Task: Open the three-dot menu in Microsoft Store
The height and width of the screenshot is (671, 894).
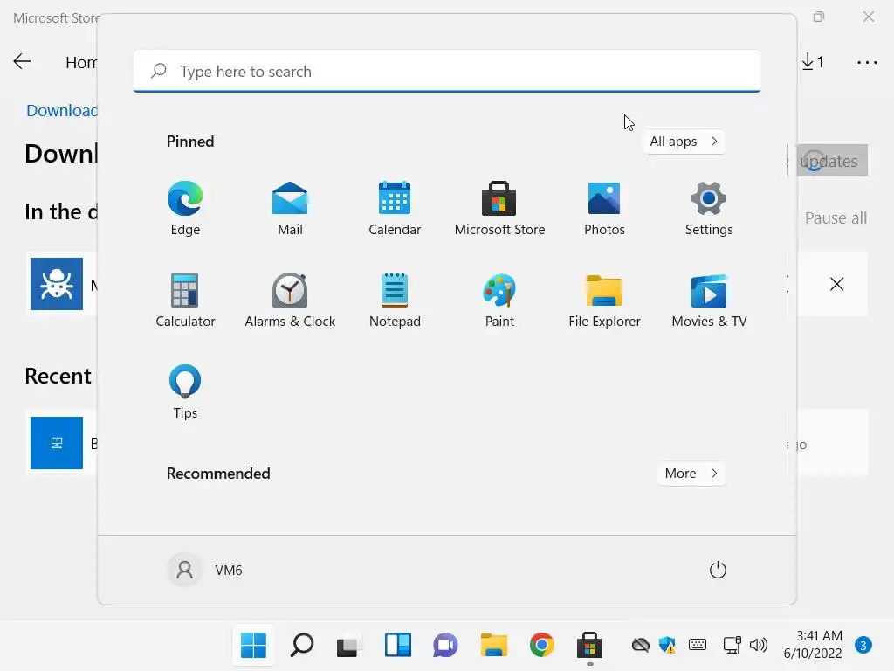Action: click(x=867, y=62)
